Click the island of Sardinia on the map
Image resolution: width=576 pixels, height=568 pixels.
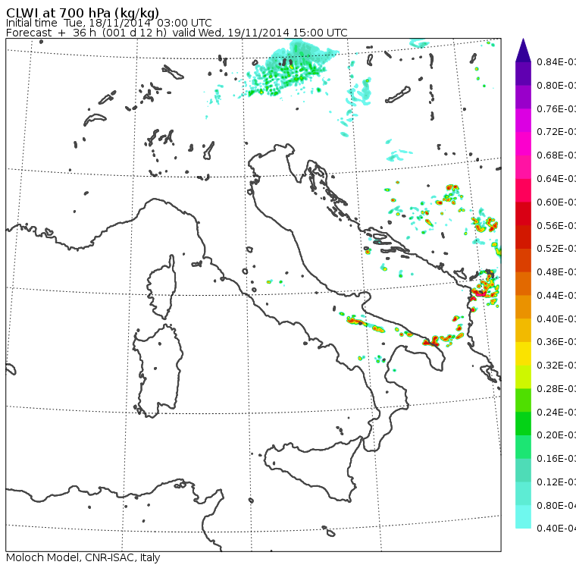[158, 372]
